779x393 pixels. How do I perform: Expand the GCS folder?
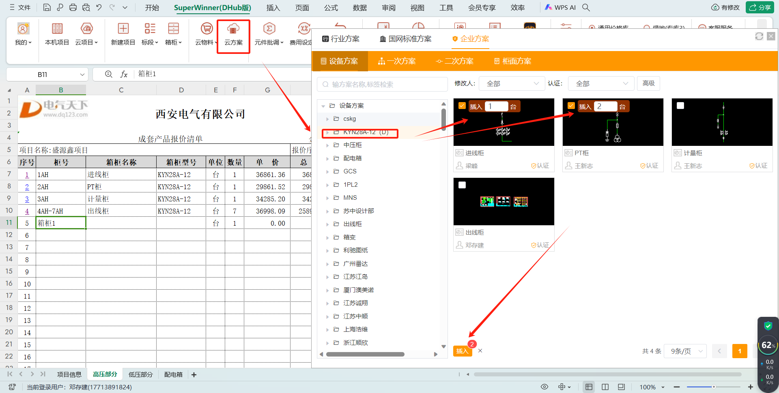pyautogui.click(x=327, y=171)
